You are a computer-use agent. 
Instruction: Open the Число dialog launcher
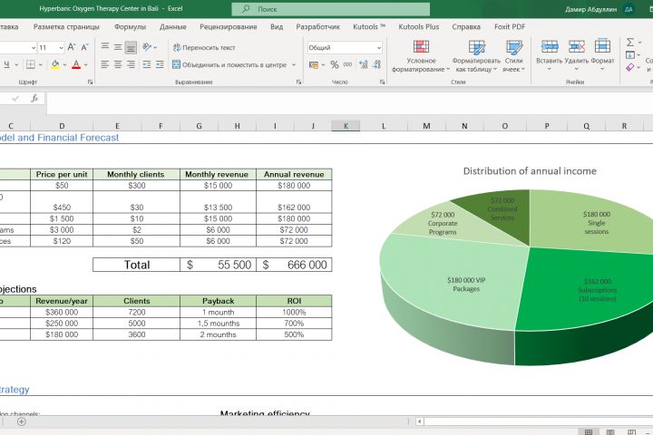click(x=383, y=82)
